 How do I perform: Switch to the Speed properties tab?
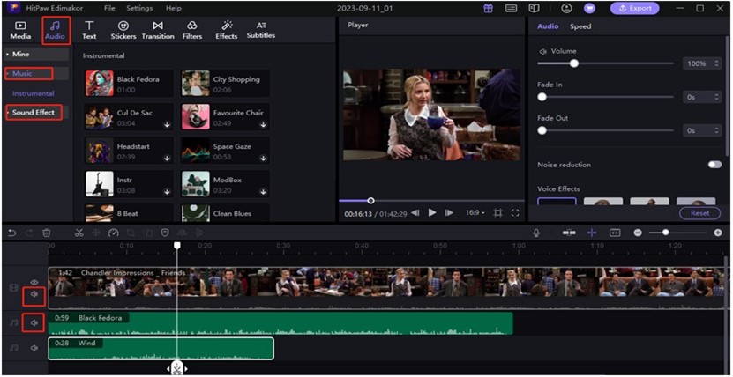click(x=580, y=26)
